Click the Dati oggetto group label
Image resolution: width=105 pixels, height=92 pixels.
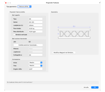click(x=16, y=15)
